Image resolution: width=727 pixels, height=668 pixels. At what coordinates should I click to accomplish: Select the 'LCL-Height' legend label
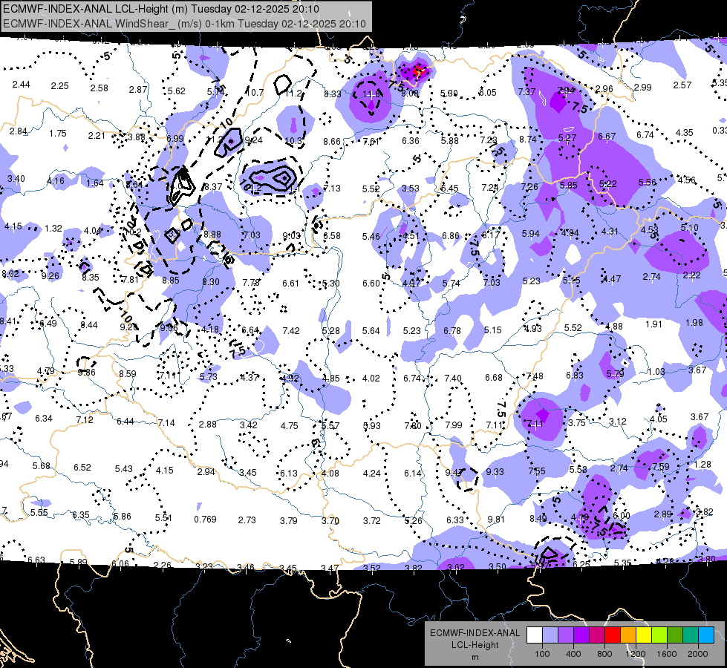pos(475,645)
